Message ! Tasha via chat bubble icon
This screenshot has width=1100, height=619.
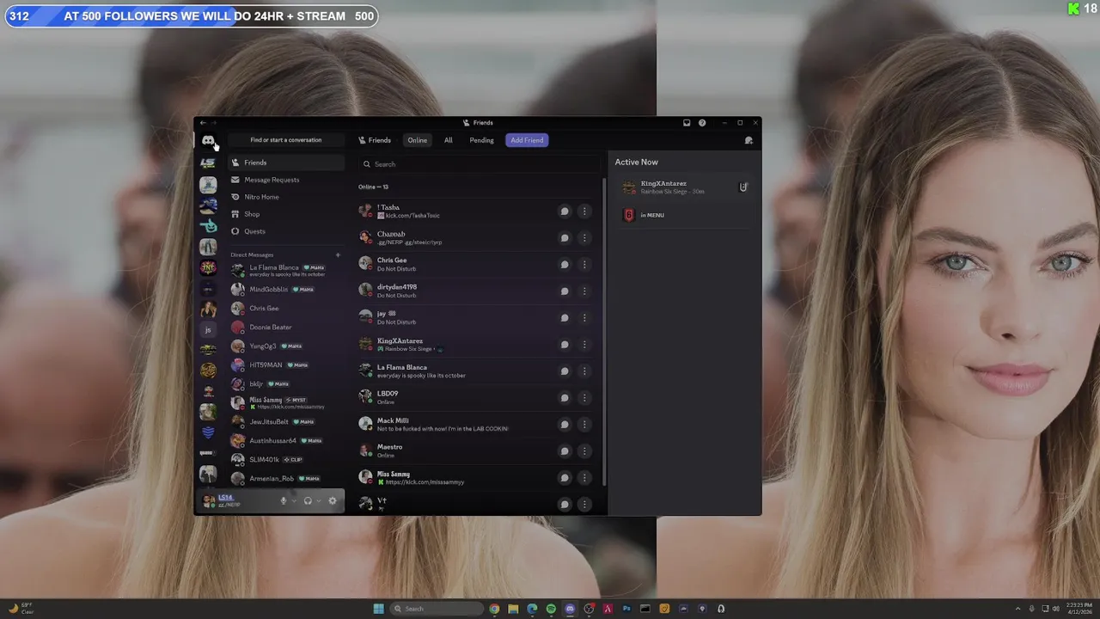click(565, 211)
